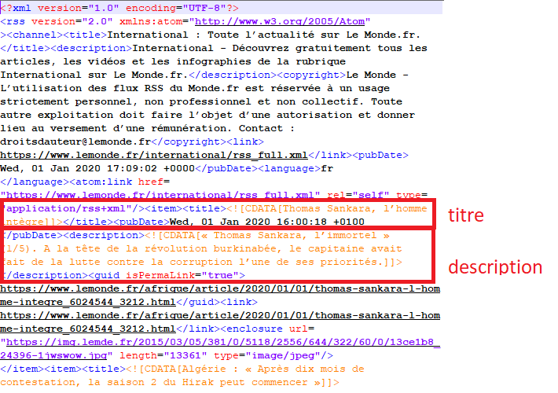Open the rss_full.xml link after the copyright tag

[x=154, y=155]
